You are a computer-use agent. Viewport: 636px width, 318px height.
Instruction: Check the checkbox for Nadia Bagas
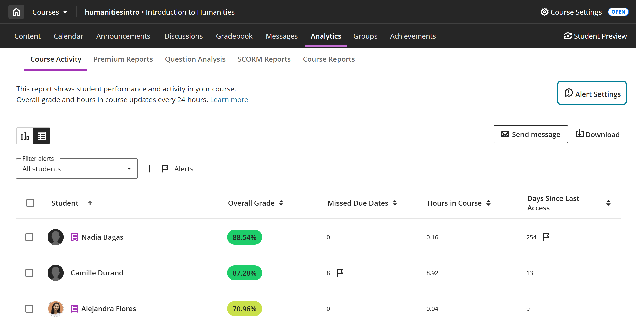pyautogui.click(x=29, y=237)
